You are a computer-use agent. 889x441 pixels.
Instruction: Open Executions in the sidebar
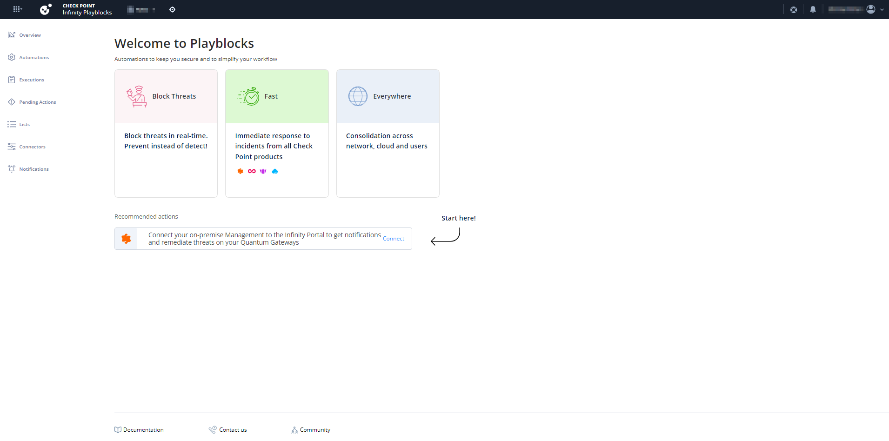coord(32,80)
